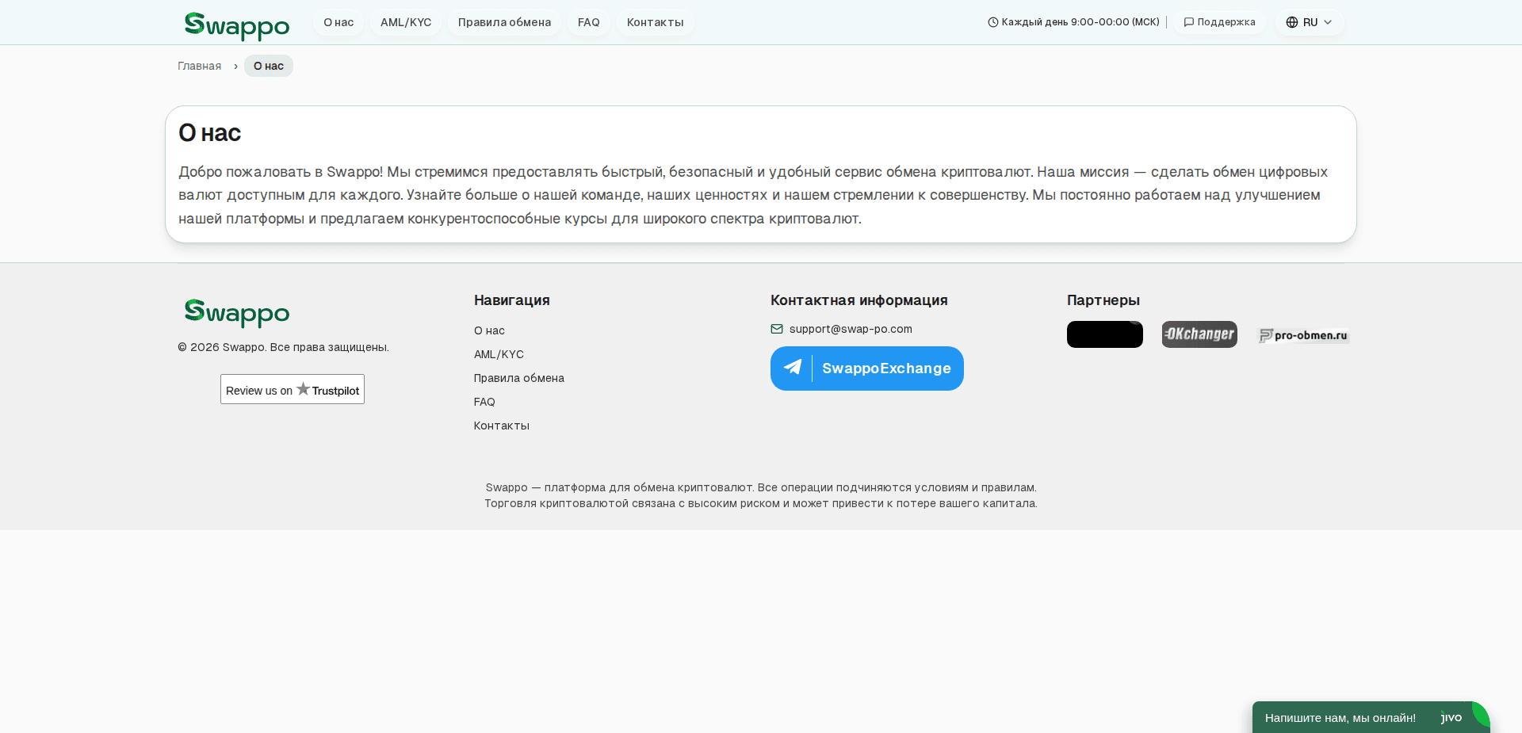Click the envelope icon next to support email
This screenshot has height=733, width=1522.
775,328
